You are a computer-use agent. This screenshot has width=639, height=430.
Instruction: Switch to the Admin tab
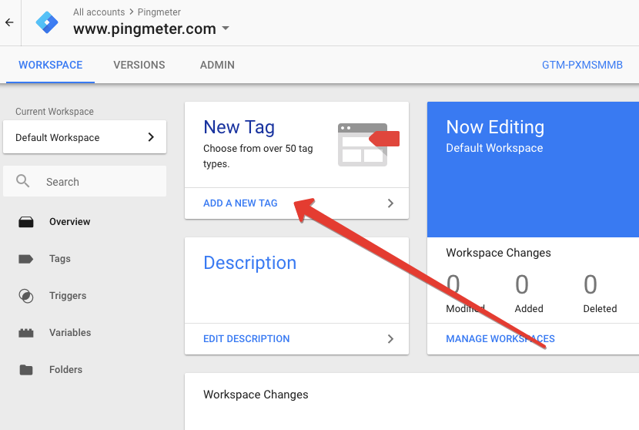click(217, 65)
